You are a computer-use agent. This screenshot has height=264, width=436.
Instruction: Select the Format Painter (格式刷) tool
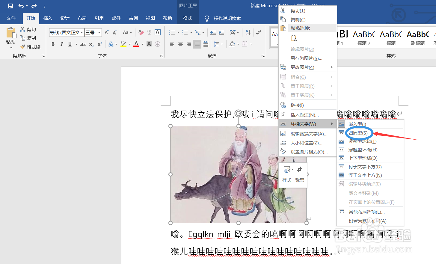pyautogui.click(x=30, y=47)
